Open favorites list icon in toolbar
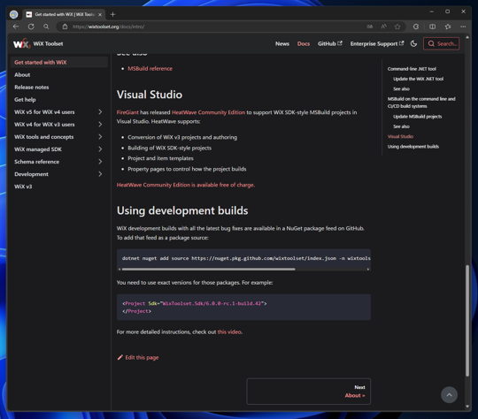 click(448, 27)
